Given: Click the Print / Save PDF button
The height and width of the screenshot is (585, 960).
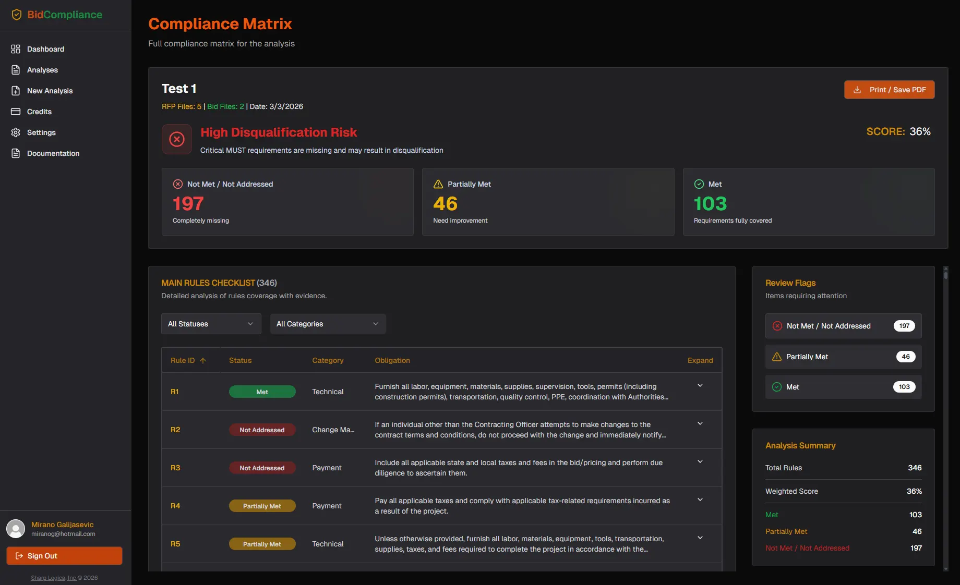Looking at the screenshot, I should tap(889, 90).
